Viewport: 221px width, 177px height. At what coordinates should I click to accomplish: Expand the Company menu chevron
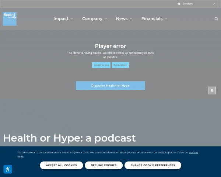click(x=106, y=19)
